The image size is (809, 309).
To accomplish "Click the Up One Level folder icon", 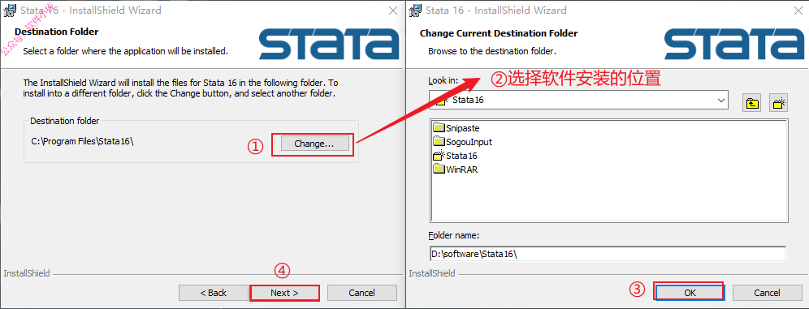I will click(751, 102).
